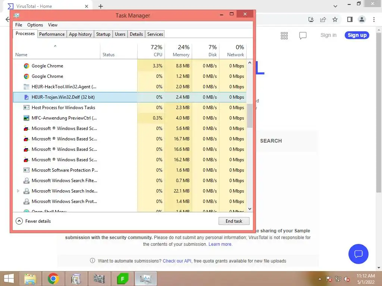Close the VirusTotal - Home tab
382x286 pixels.
click(x=87, y=6)
